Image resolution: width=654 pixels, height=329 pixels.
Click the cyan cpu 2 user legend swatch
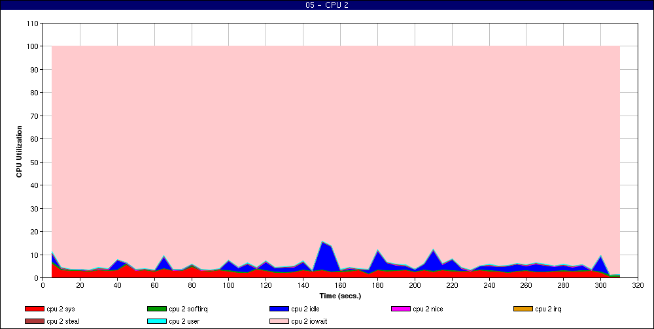tap(157, 321)
